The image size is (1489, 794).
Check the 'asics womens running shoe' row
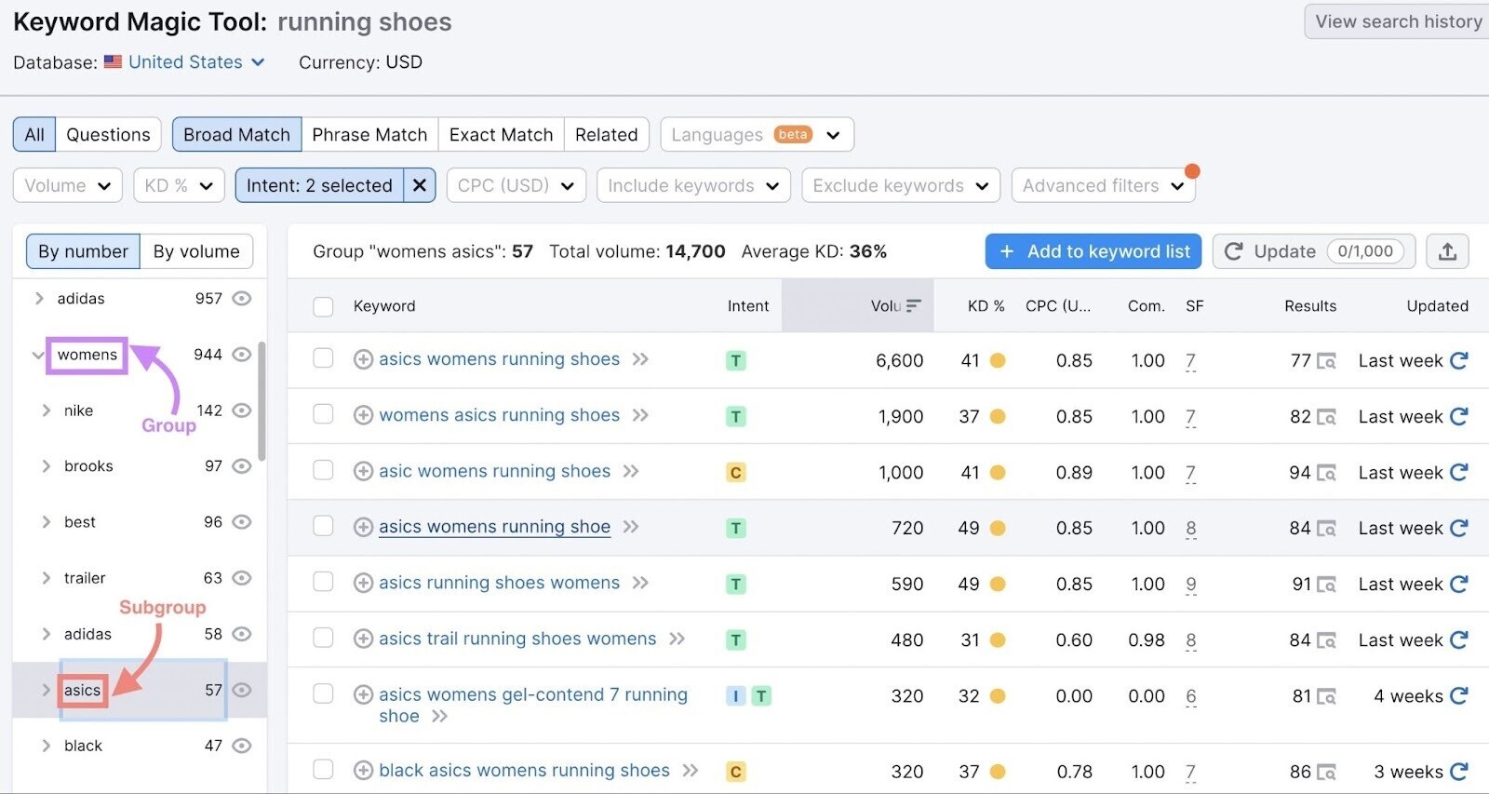323,526
